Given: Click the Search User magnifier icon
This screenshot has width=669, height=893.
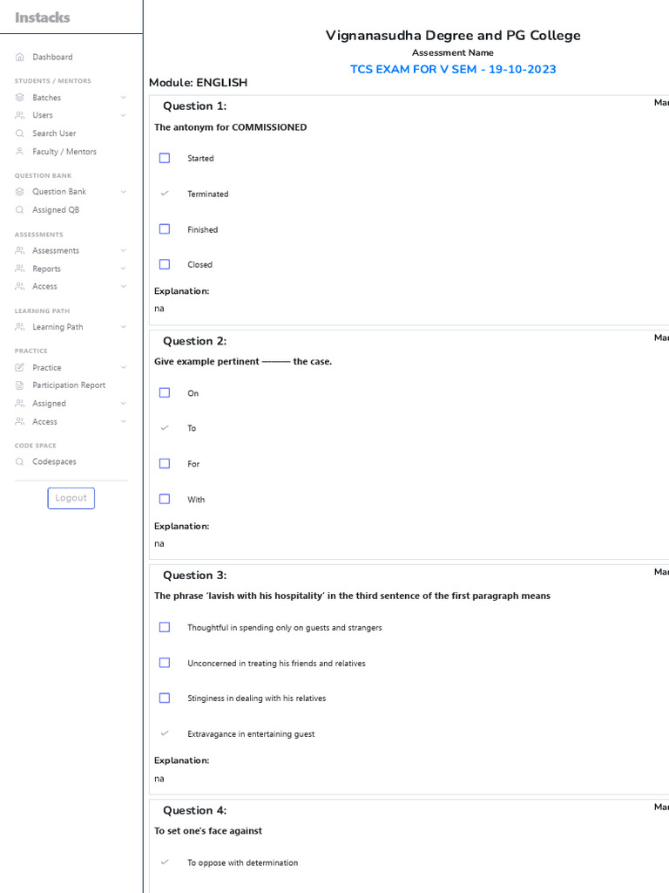Looking at the screenshot, I should click(20, 133).
